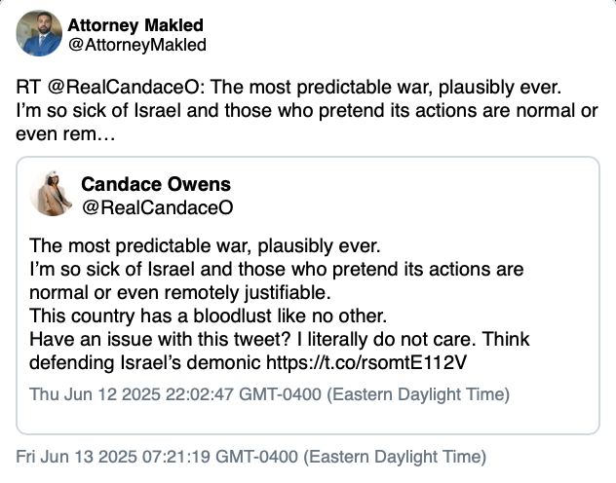Click the Fri Jun 13 2025 timestamp

pos(251,457)
